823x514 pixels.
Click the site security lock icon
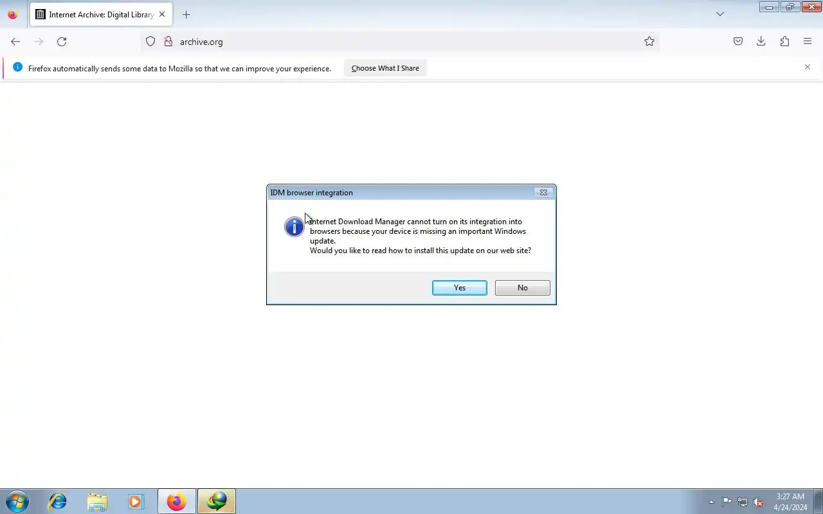[x=168, y=42]
